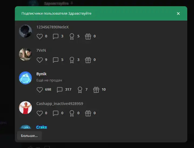Open Cashapp_inactive4928959 profile link
The height and width of the screenshot is (148, 194).
click(60, 104)
